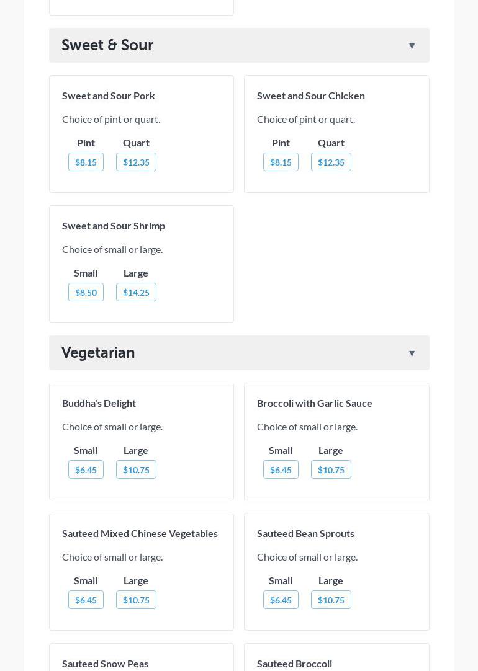Select Small $6.45 Sauteed Bean Sprouts
The height and width of the screenshot is (671, 478).
pyautogui.click(x=281, y=600)
